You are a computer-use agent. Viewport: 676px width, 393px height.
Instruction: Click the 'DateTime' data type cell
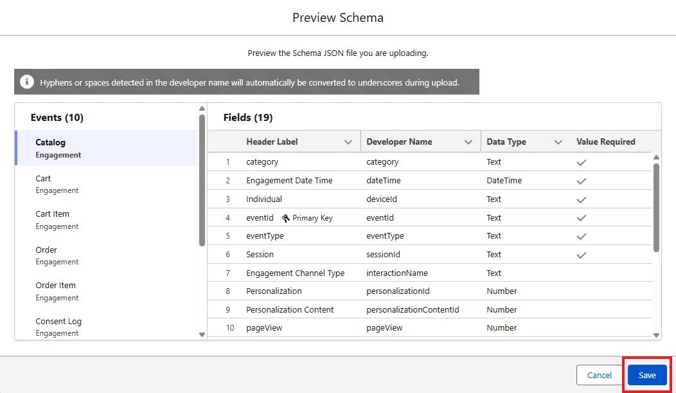pos(504,181)
